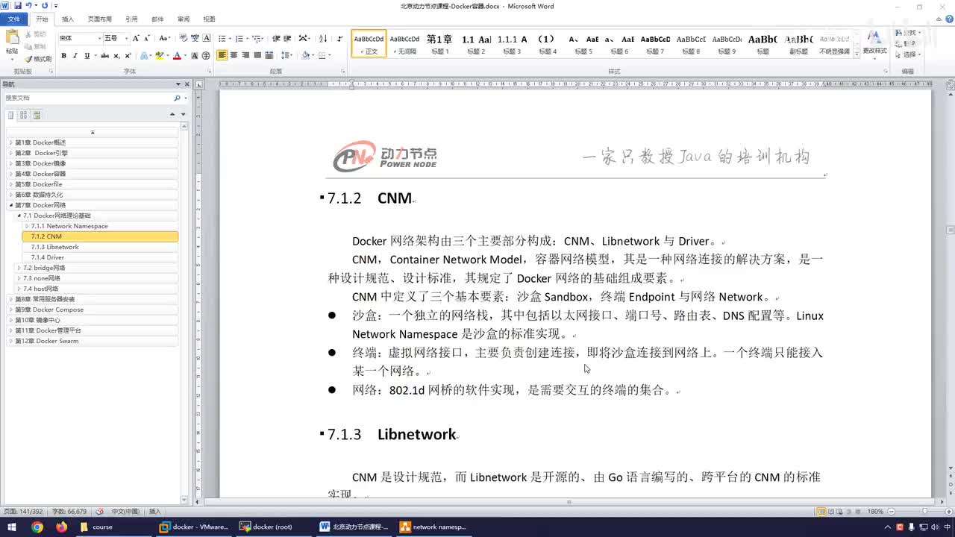Toggle underline formatting

tap(87, 56)
